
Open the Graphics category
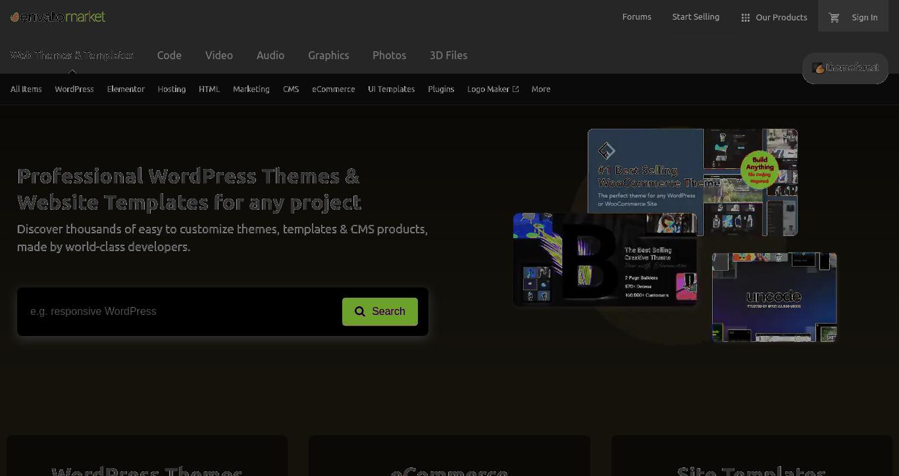pyautogui.click(x=328, y=55)
